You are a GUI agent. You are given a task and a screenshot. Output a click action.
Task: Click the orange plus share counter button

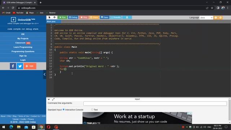click(x=30, y=66)
